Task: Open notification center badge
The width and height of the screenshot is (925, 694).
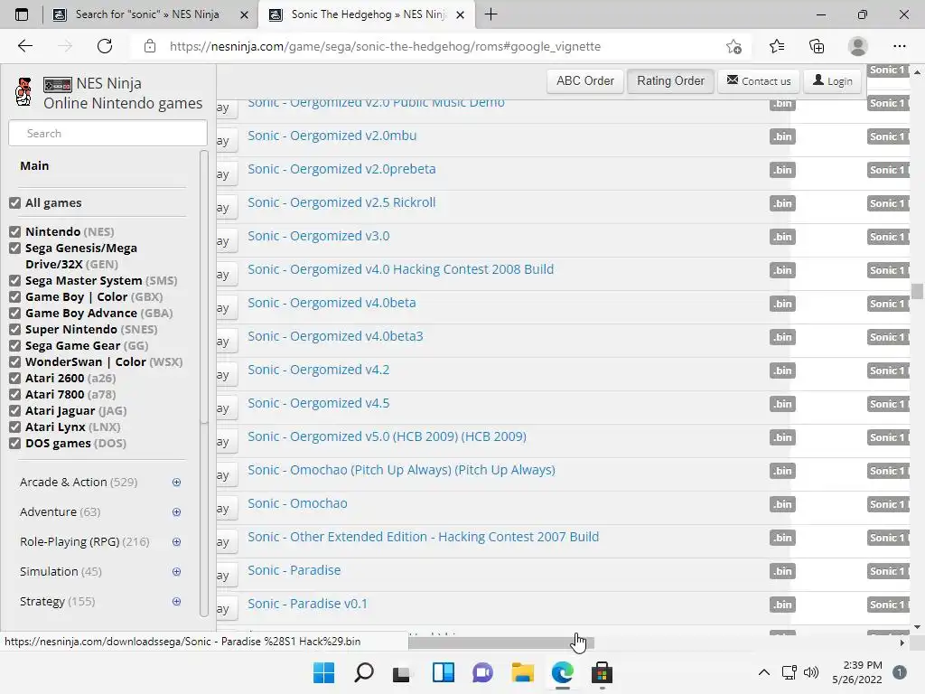Action: [900, 672]
